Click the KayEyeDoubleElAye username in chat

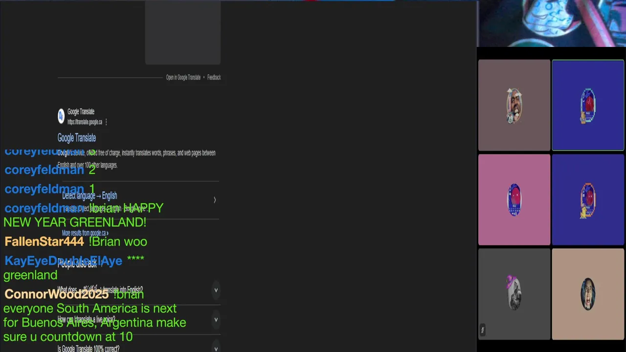pyautogui.click(x=64, y=261)
